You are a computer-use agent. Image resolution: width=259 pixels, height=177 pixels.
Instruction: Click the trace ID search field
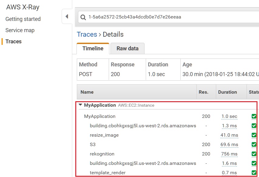[x=169, y=17]
